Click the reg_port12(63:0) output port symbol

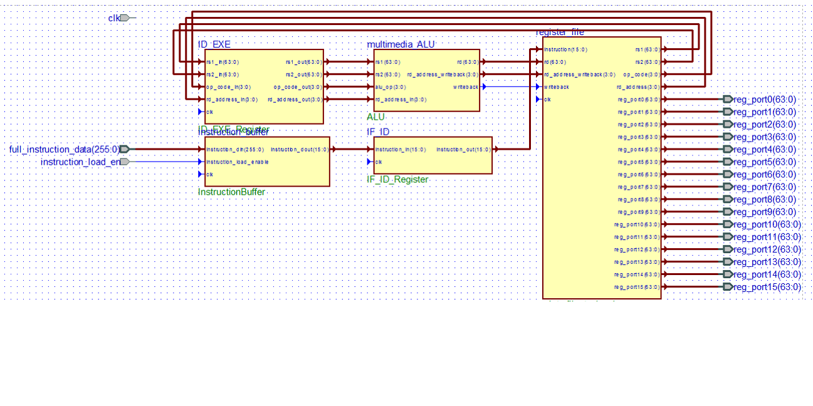(728, 249)
